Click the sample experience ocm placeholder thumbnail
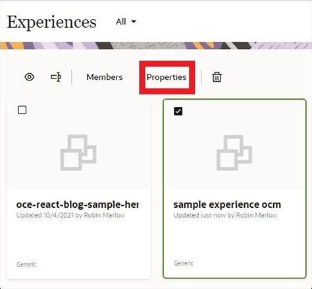The image size is (312, 289). pyautogui.click(x=234, y=153)
